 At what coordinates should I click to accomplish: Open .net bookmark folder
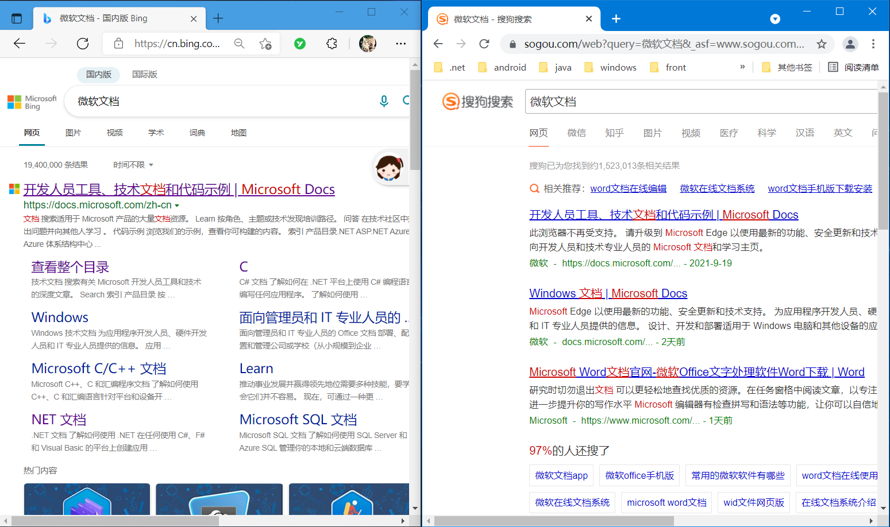point(450,67)
